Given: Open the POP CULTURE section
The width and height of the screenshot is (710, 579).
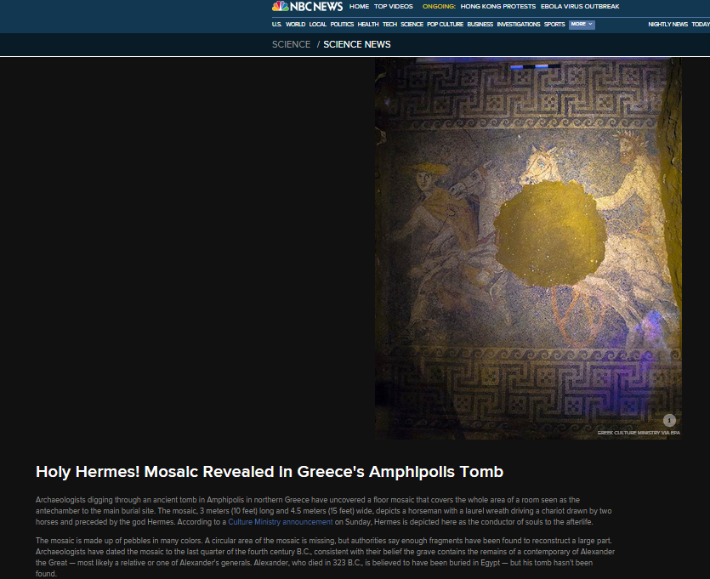Looking at the screenshot, I should pyautogui.click(x=445, y=25).
